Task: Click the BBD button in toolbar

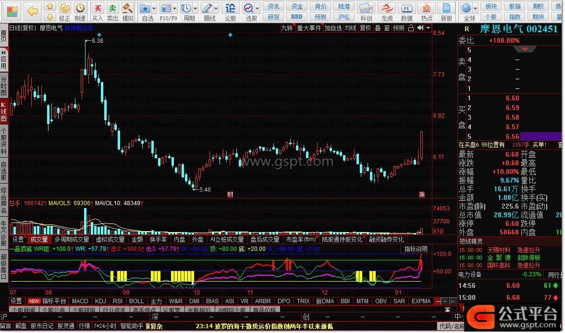Action: point(297,16)
